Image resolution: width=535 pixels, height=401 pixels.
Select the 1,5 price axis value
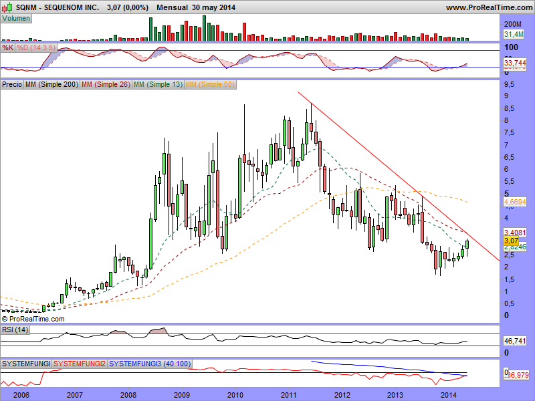click(510, 279)
